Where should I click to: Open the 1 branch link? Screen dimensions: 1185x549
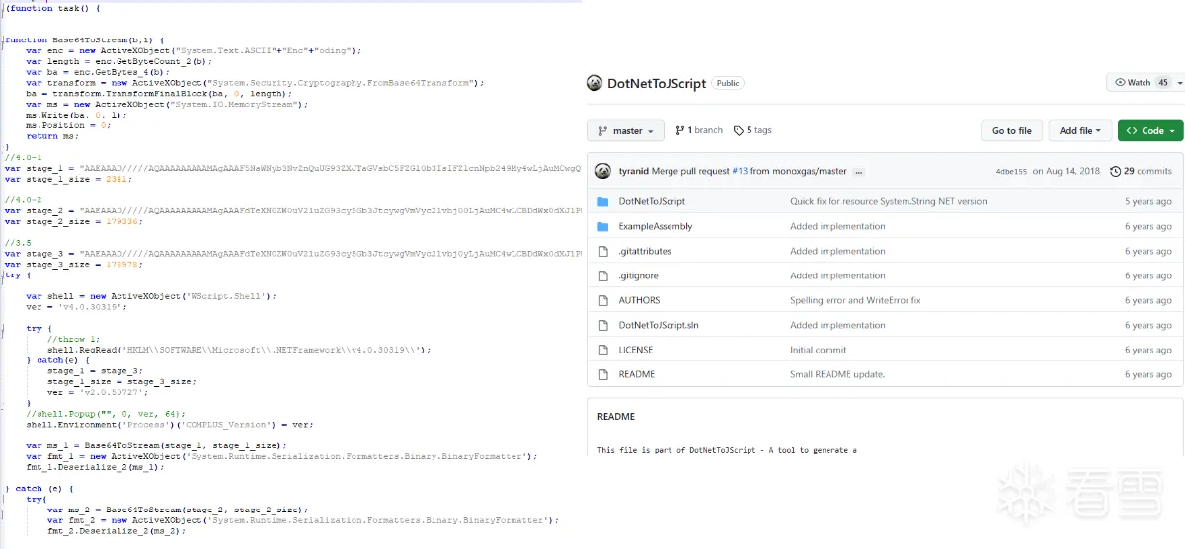click(x=699, y=130)
